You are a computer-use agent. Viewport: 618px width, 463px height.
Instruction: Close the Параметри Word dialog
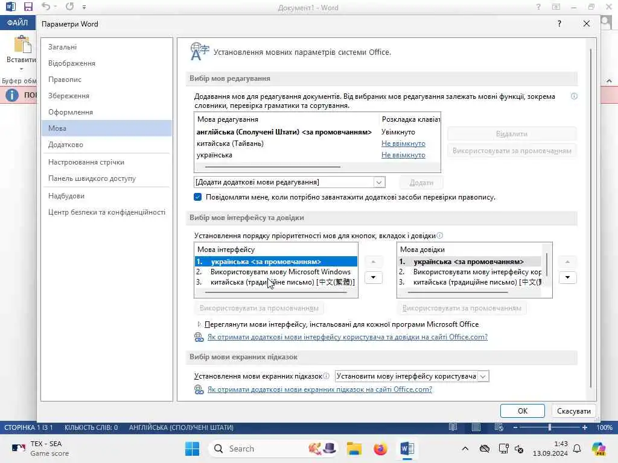click(587, 24)
